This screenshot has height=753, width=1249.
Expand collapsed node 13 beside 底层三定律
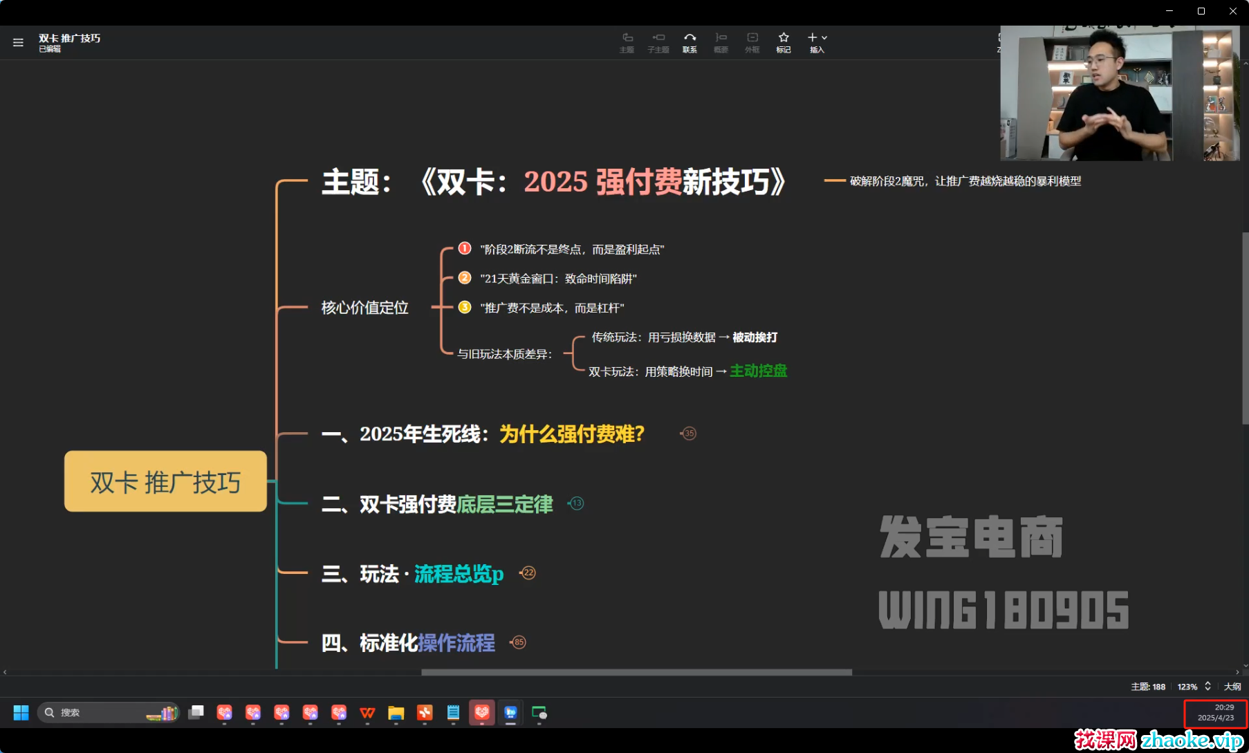(577, 503)
